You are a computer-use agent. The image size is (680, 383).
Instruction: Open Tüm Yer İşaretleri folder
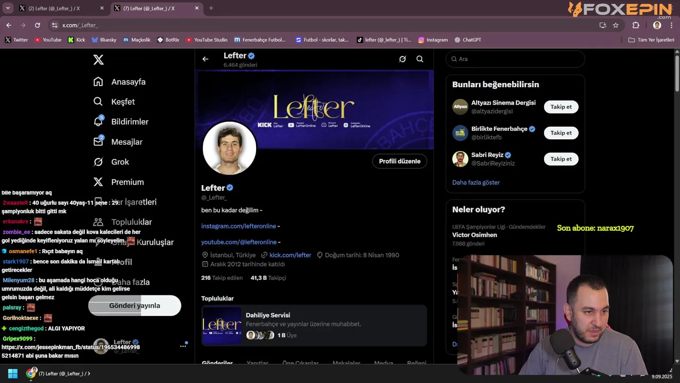pyautogui.click(x=651, y=40)
